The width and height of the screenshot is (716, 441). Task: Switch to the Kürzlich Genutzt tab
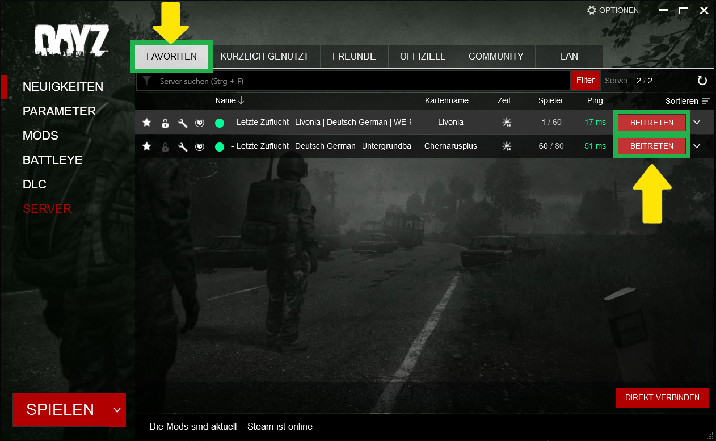(264, 56)
